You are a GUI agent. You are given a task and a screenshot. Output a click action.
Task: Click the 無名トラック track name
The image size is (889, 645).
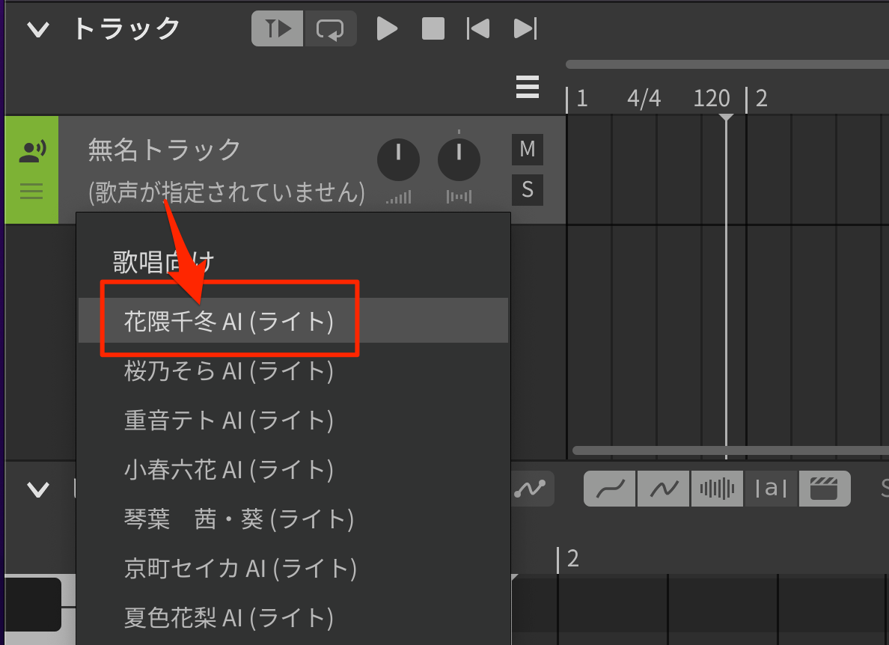pos(165,150)
